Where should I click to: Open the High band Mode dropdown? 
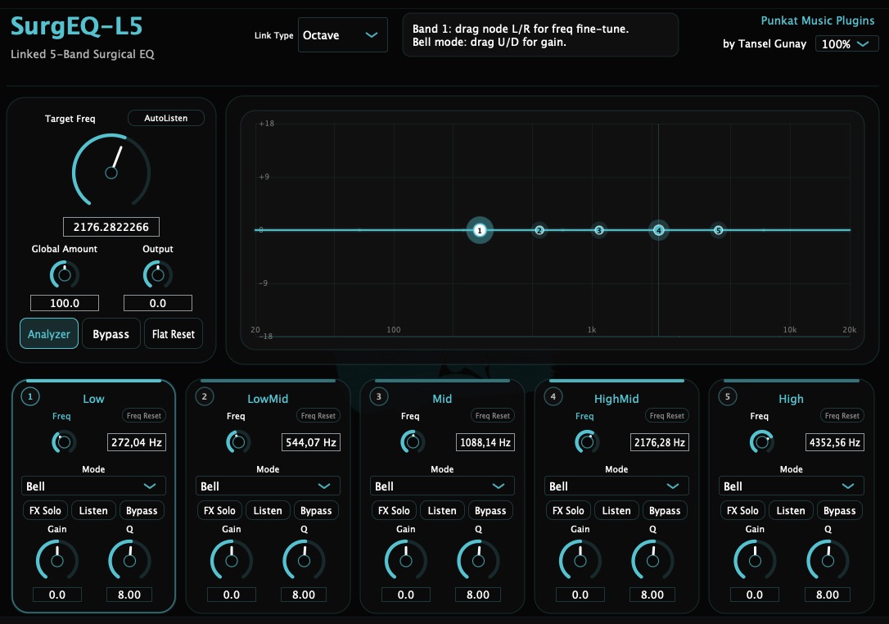[791, 486]
